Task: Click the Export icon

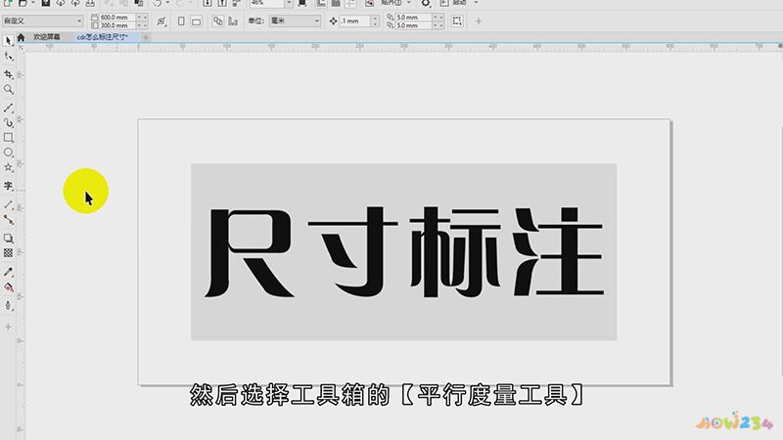Action: pos(222,3)
